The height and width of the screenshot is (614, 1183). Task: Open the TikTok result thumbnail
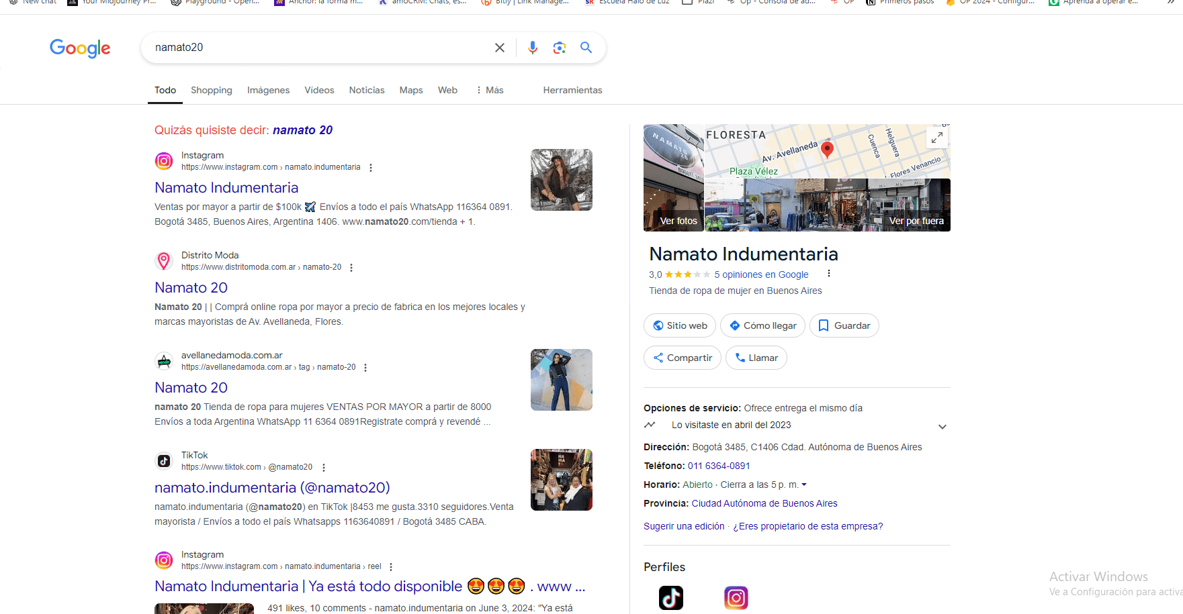point(562,480)
